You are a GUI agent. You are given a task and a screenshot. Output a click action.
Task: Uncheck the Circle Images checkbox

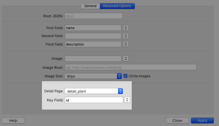click(125, 76)
